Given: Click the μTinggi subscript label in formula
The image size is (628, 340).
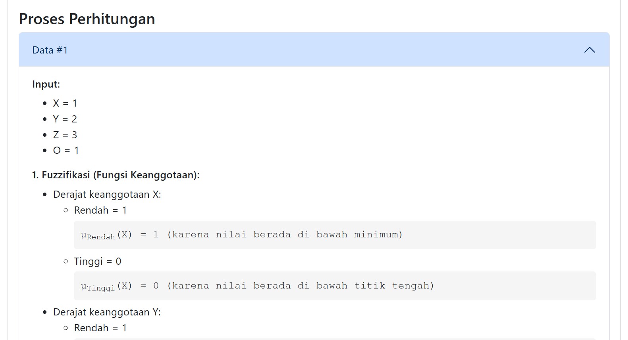Looking at the screenshot, I should pyautogui.click(x=98, y=287).
